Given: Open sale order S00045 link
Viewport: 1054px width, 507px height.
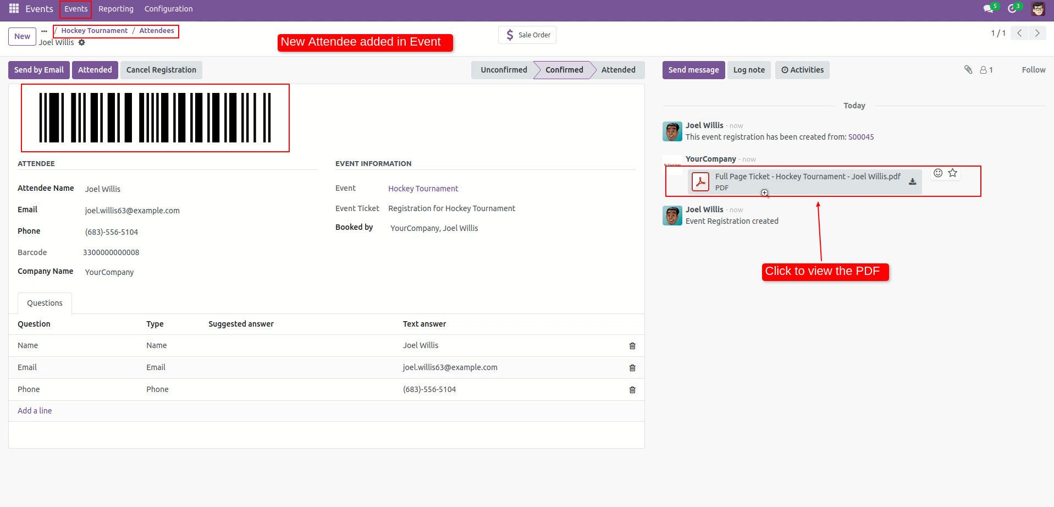Looking at the screenshot, I should click(x=861, y=137).
